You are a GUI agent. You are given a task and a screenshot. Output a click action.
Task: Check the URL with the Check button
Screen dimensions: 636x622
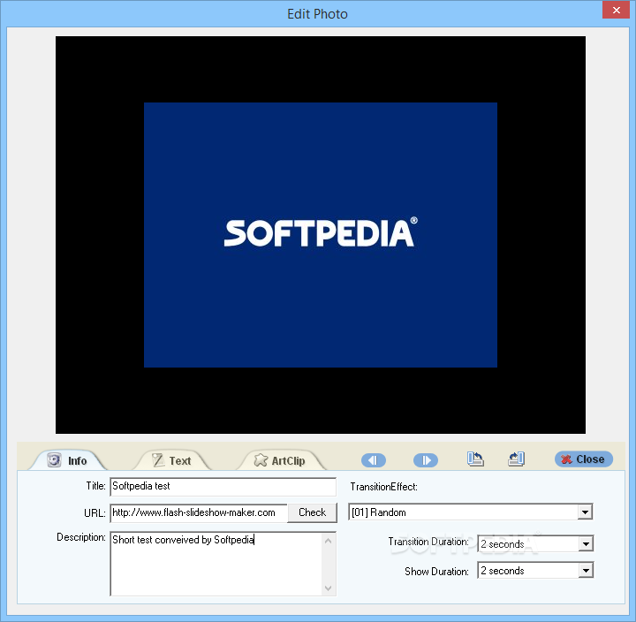tap(312, 512)
